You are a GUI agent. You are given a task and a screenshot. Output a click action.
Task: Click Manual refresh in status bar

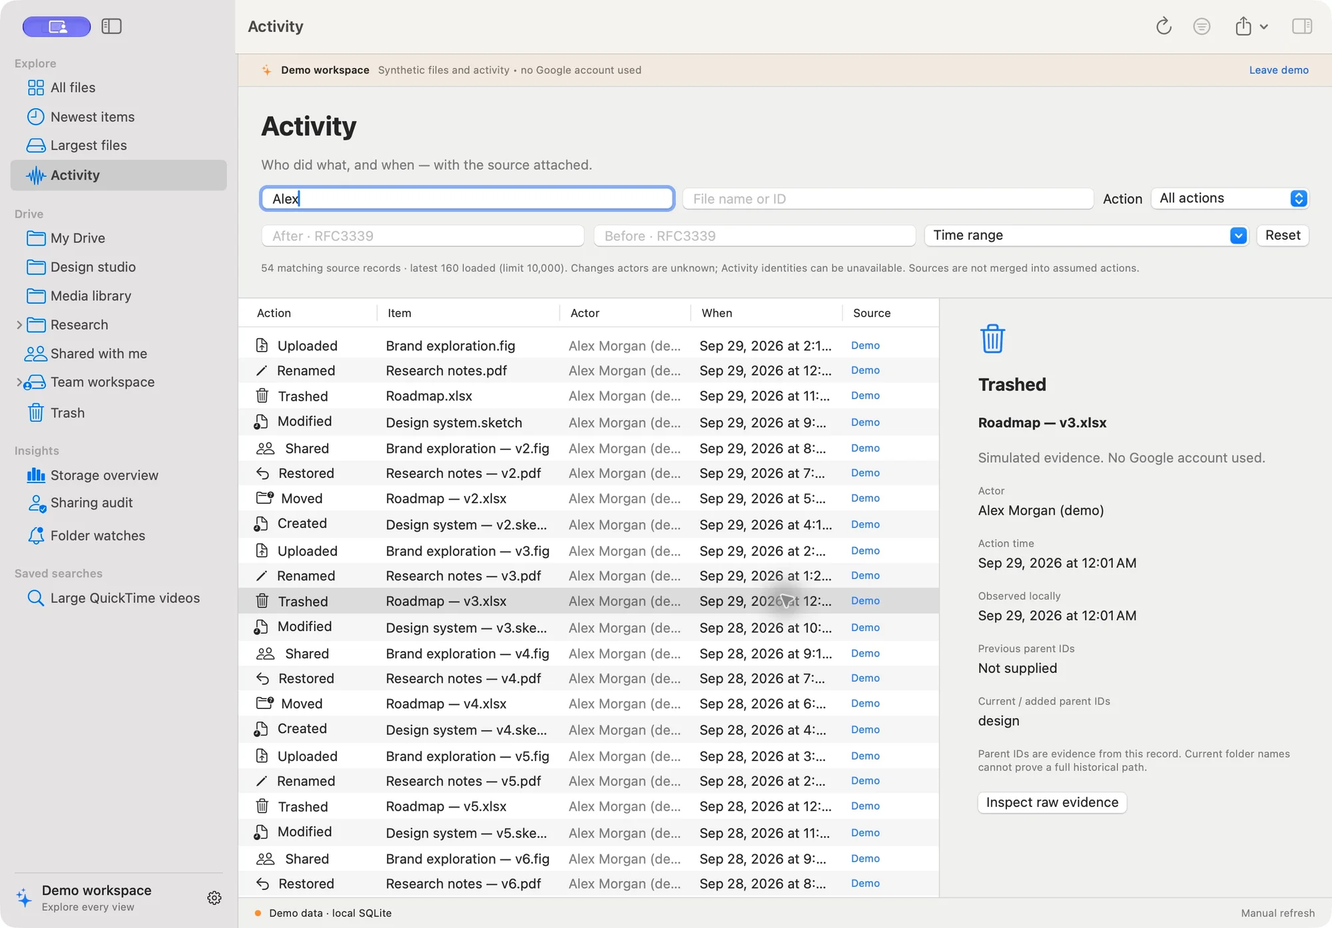(1277, 913)
